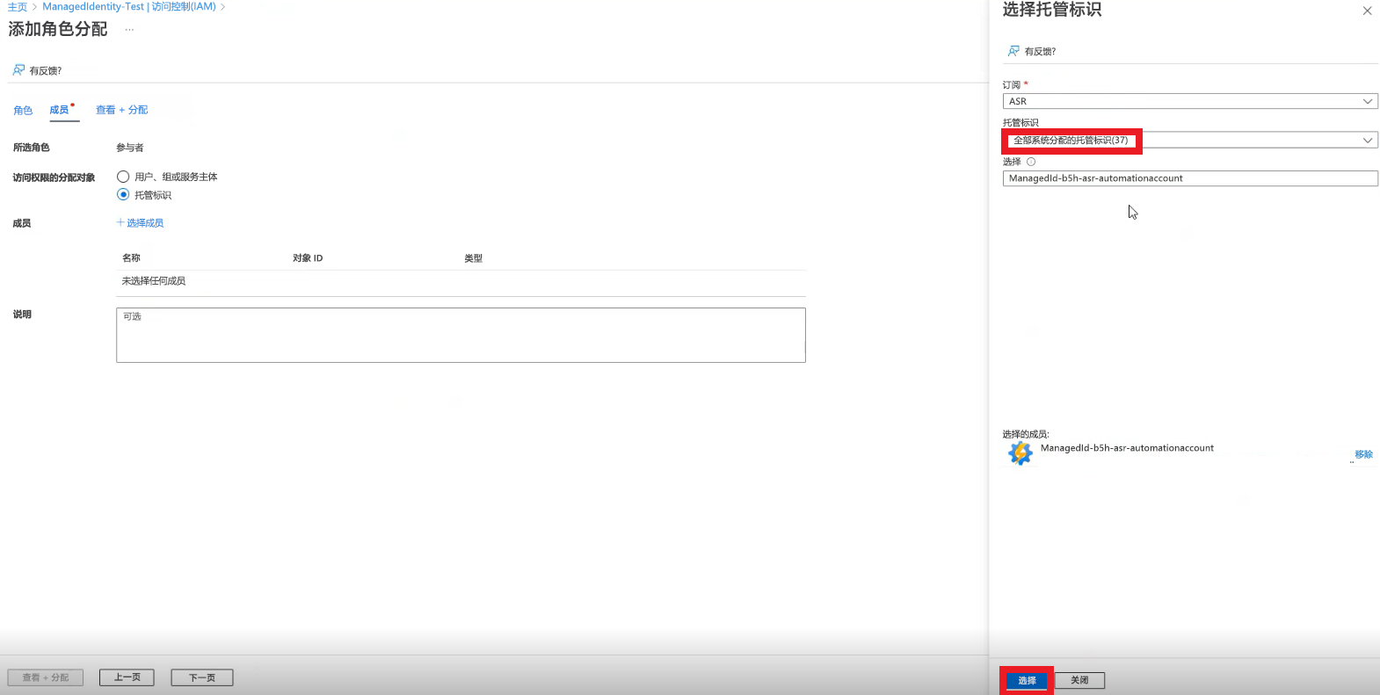Select the 用户、组或服务主体 radio button
Image resolution: width=1380 pixels, height=695 pixels.
(x=123, y=177)
